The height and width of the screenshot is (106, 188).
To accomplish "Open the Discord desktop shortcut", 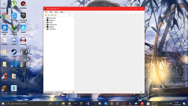I will 14,41.
